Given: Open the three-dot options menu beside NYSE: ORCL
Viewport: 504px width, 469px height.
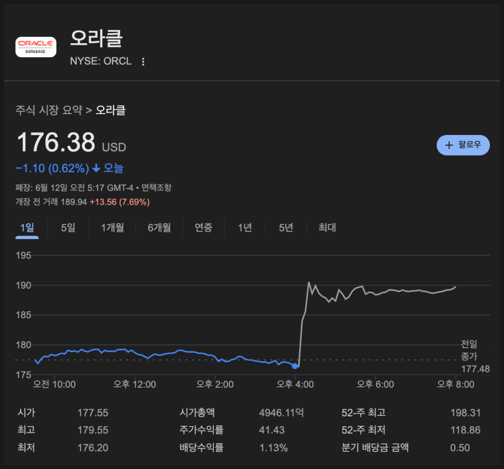Looking at the screenshot, I should [143, 61].
